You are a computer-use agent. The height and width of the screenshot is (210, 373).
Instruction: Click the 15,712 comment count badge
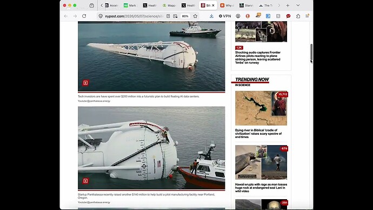[x=283, y=94]
